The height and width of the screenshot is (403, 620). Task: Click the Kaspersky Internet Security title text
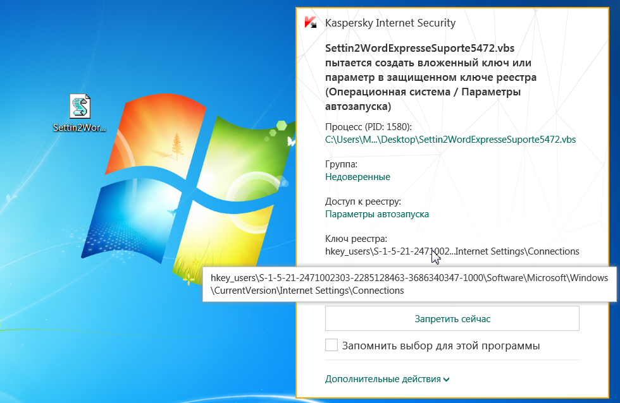point(390,23)
